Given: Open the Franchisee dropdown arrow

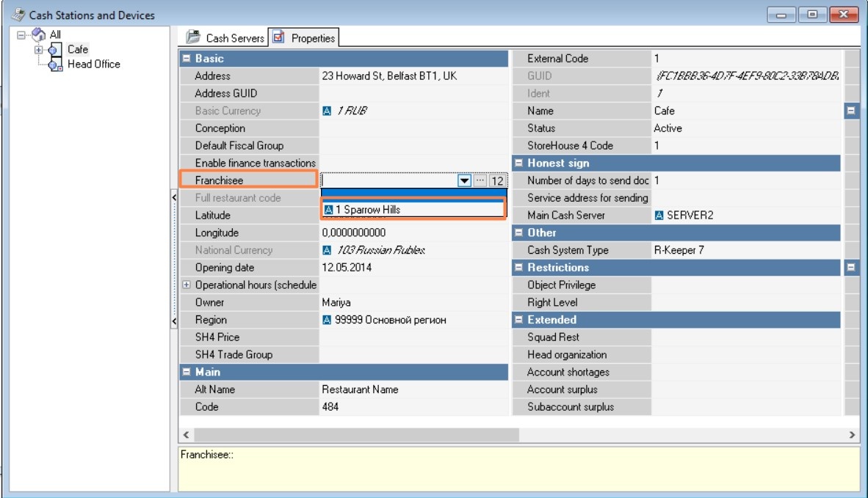Looking at the screenshot, I should 464,180.
